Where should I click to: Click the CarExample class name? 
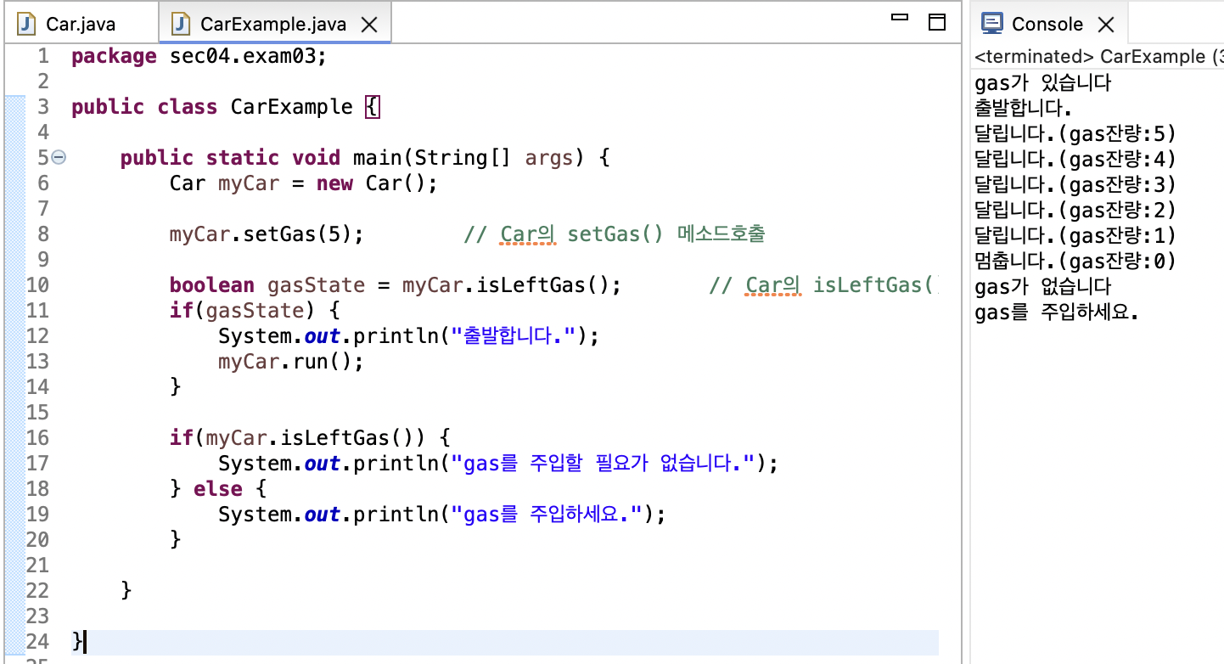pyautogui.click(x=291, y=107)
